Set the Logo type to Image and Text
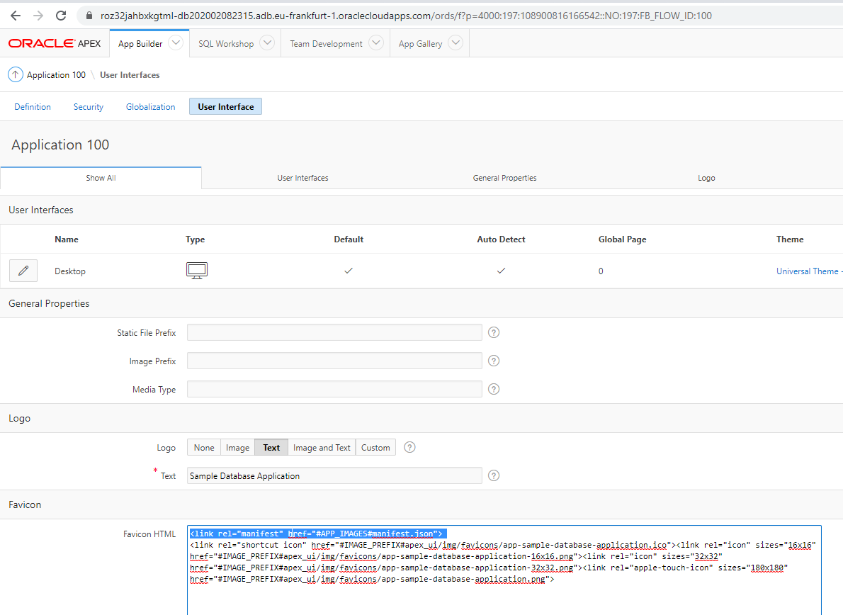 [x=322, y=447]
